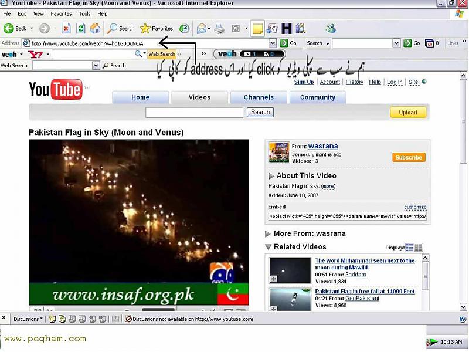The height and width of the screenshot is (352, 469).
Task: Click the green Back arrow button
Action: [8, 28]
